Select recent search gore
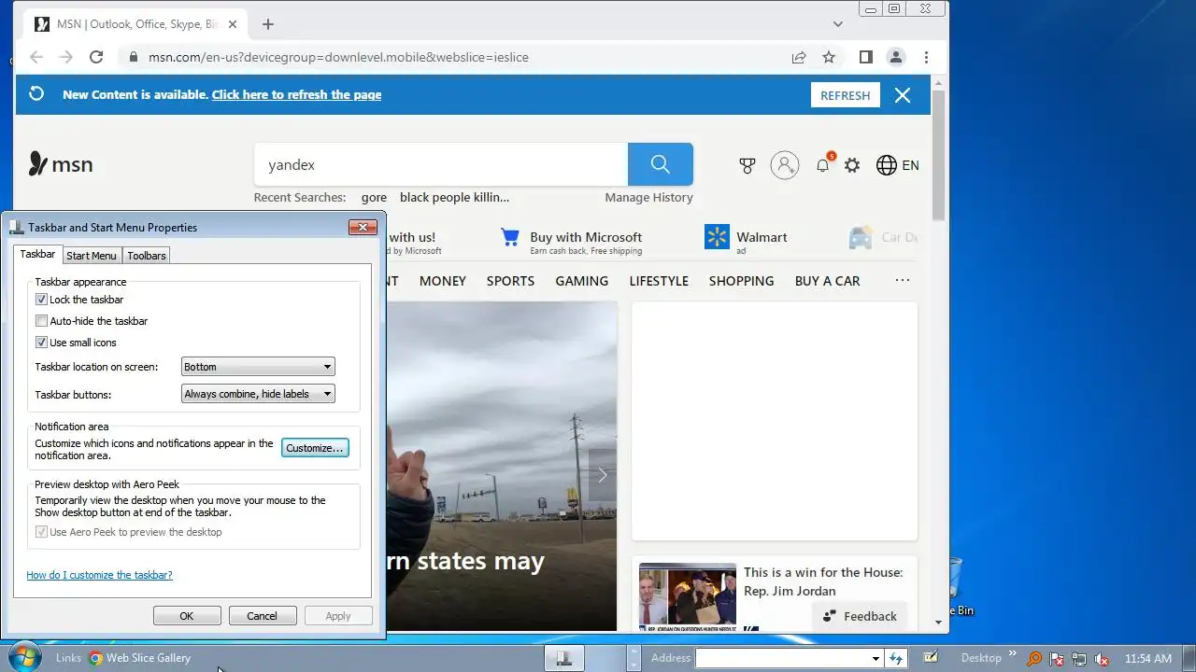This screenshot has width=1196, height=672. 374,197
